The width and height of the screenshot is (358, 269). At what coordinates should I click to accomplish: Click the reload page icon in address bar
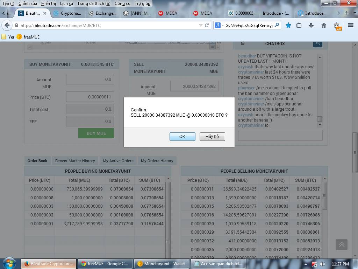coord(207,25)
